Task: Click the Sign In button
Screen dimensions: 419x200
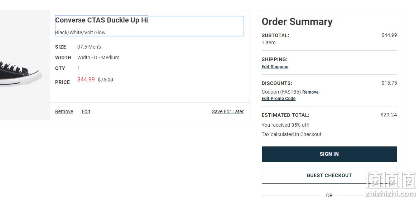Action: pos(329,154)
